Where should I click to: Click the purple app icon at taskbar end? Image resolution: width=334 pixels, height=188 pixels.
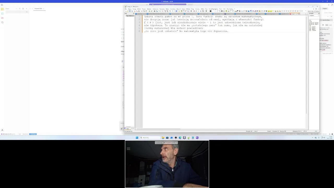(x=197, y=138)
